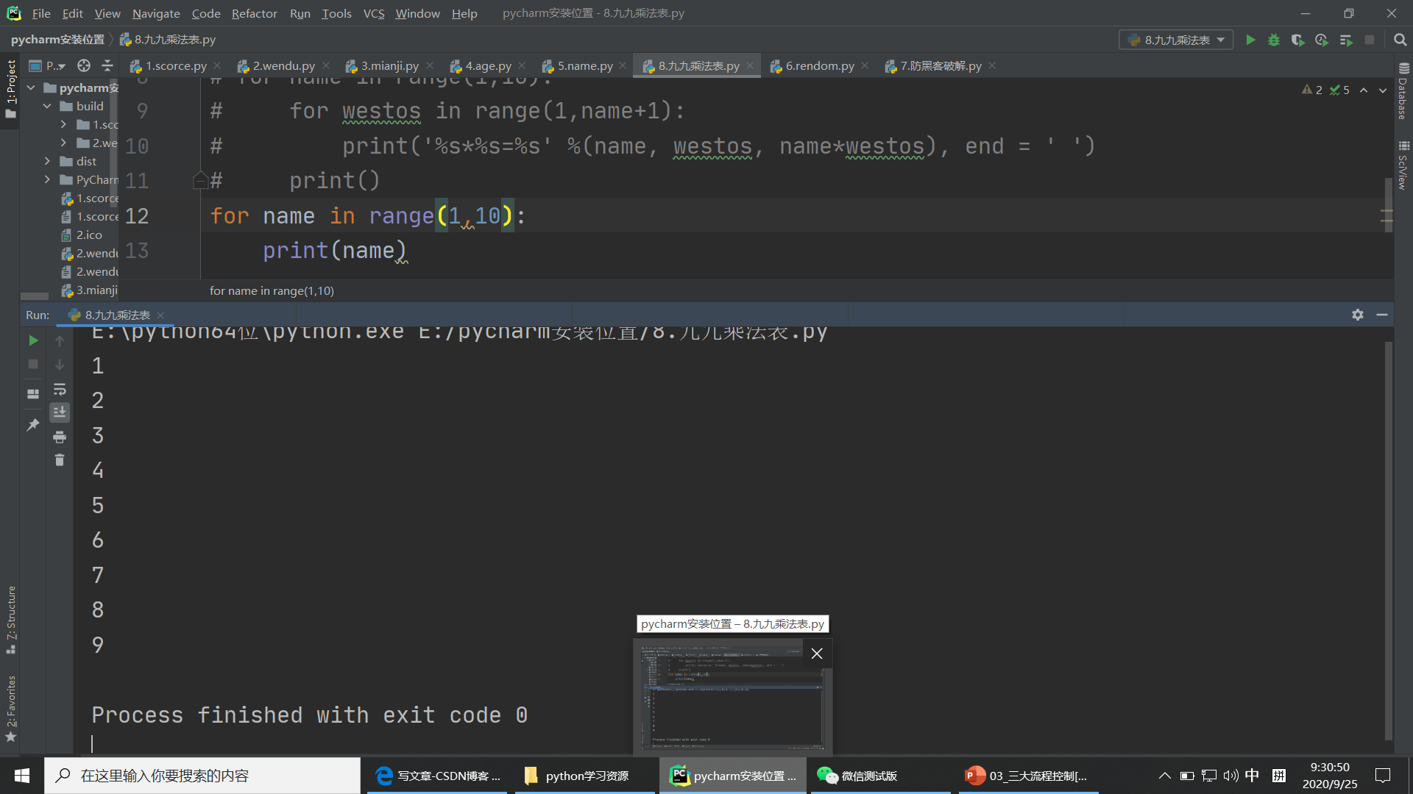Open the Refactor menu

coord(254,13)
